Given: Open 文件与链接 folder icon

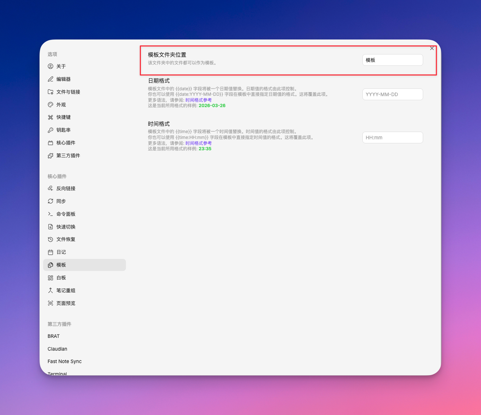Looking at the screenshot, I should [x=51, y=92].
